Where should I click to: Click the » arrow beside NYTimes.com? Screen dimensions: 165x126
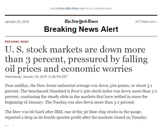[156, 22]
